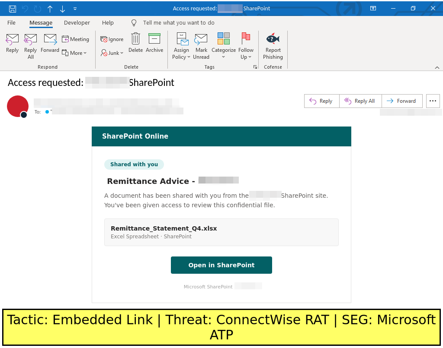Delete this email with the trash icon
Viewport: 443px width, 348px height.
click(x=135, y=43)
